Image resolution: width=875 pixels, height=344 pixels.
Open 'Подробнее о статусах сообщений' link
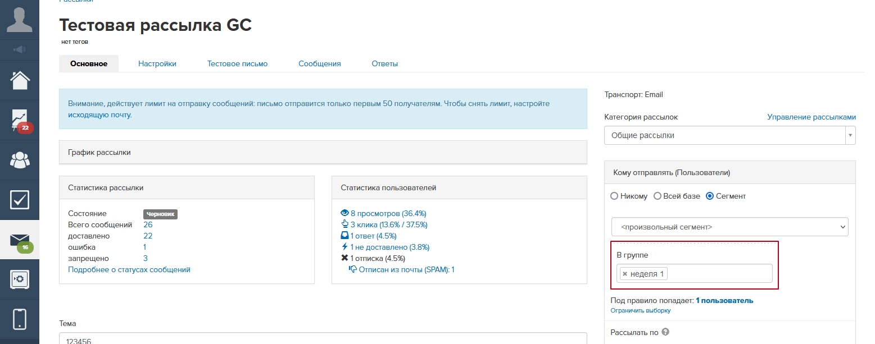(x=129, y=270)
